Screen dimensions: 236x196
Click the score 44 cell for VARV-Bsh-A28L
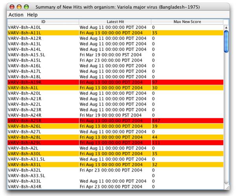pyautogui.click(x=155, y=137)
